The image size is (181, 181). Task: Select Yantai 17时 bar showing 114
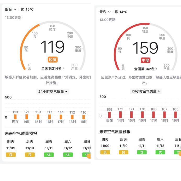coord(61,117)
